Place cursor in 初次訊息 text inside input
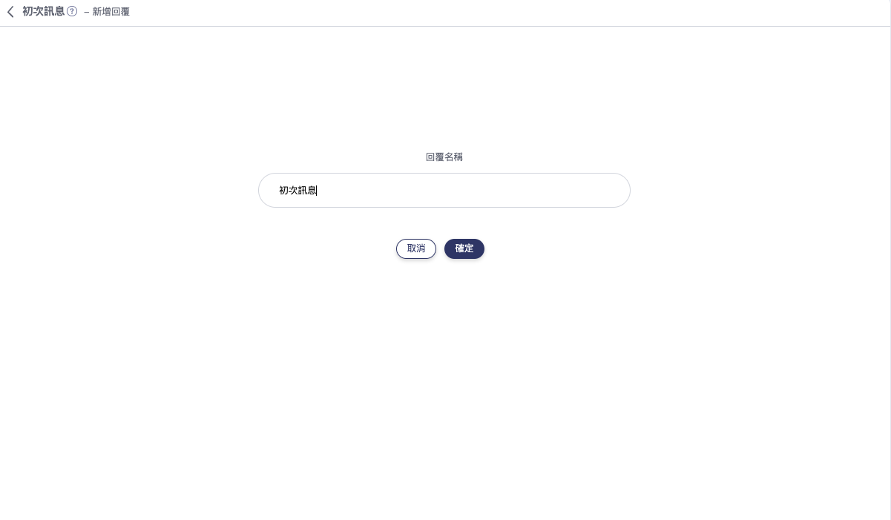Viewport: 891px width, 520px height. tap(297, 191)
